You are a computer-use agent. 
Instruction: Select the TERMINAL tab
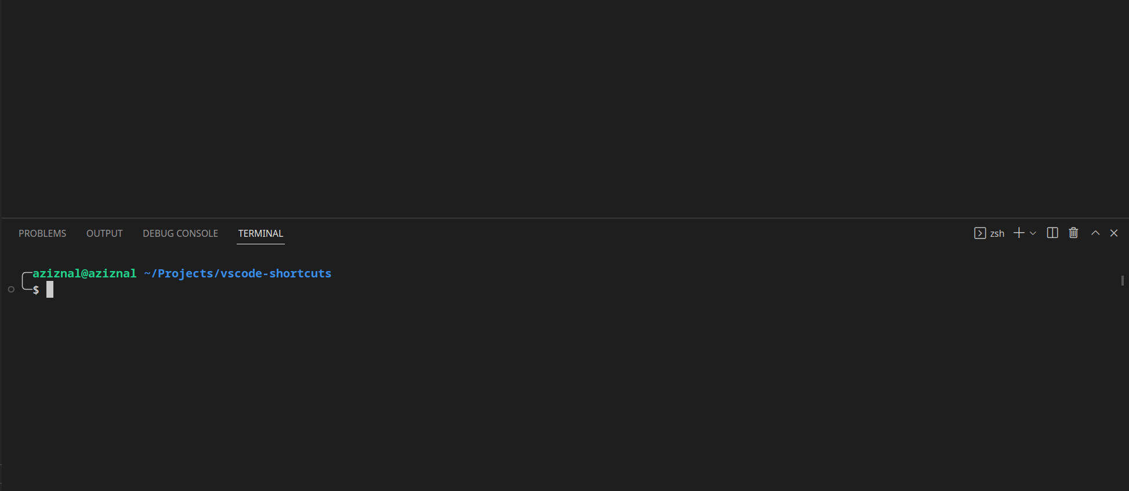tap(260, 233)
